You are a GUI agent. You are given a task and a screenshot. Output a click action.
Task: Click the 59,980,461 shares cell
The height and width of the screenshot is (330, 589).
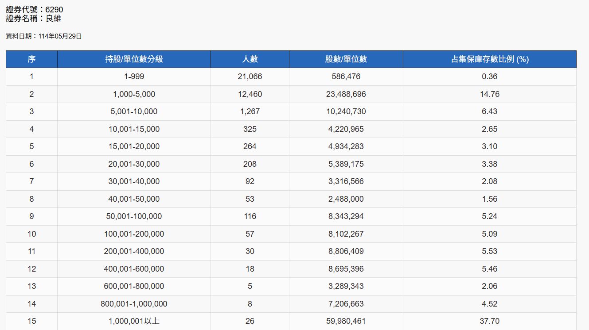point(346,321)
